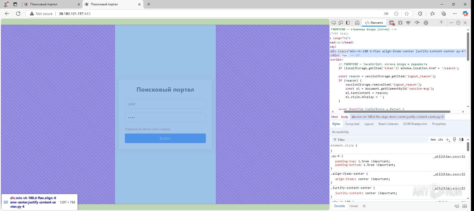Open browser Settings and more menu

point(455,14)
